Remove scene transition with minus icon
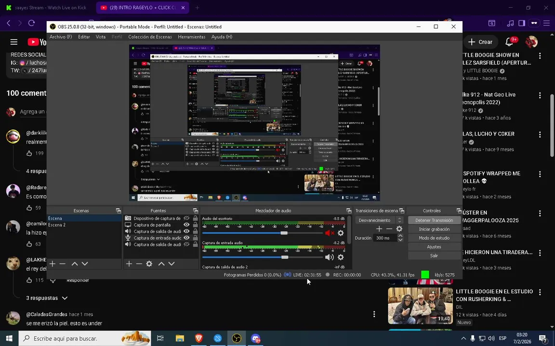This screenshot has width=555, height=346. coord(389,229)
